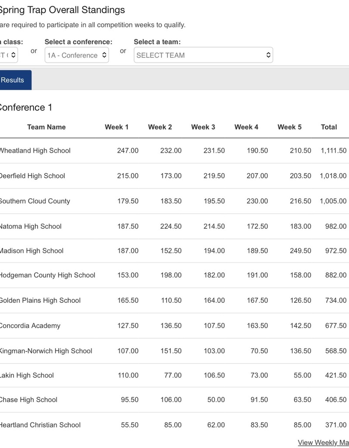The height and width of the screenshot is (448, 349).
Task: Select the Conference 1 heading
Action: point(26,108)
